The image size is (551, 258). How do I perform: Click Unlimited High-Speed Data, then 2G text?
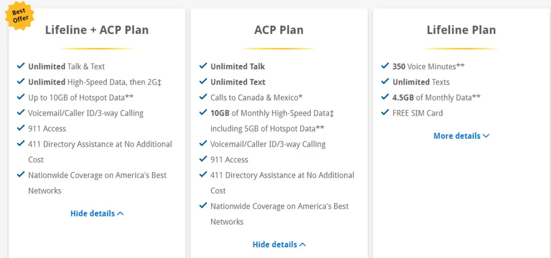pyautogui.click(x=95, y=82)
